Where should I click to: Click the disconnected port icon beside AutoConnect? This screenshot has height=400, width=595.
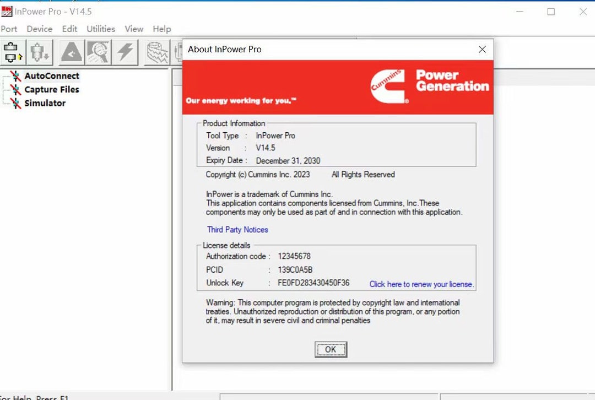click(15, 75)
